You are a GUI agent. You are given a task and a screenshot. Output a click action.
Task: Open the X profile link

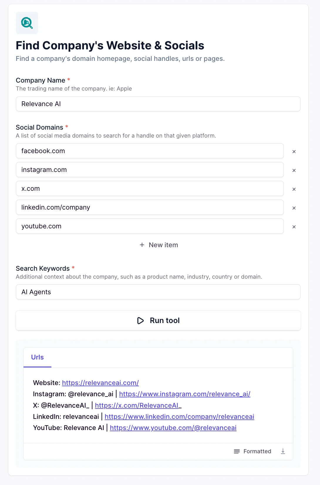137,405
